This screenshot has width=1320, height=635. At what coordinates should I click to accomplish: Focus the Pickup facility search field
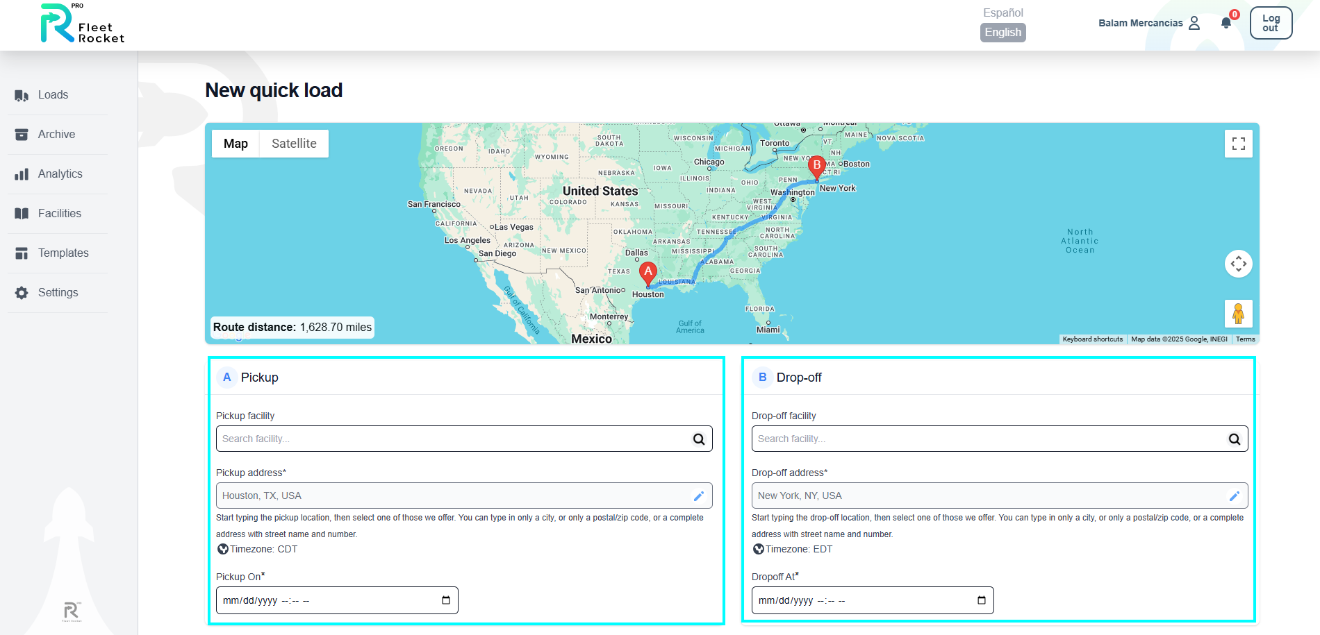point(464,439)
